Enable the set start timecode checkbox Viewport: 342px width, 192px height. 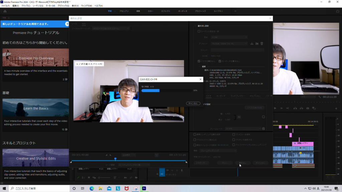tap(195, 145)
